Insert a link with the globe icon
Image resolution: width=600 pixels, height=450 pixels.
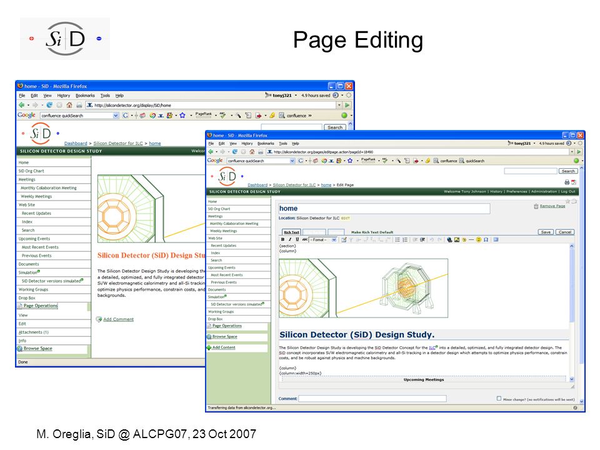pos(449,239)
